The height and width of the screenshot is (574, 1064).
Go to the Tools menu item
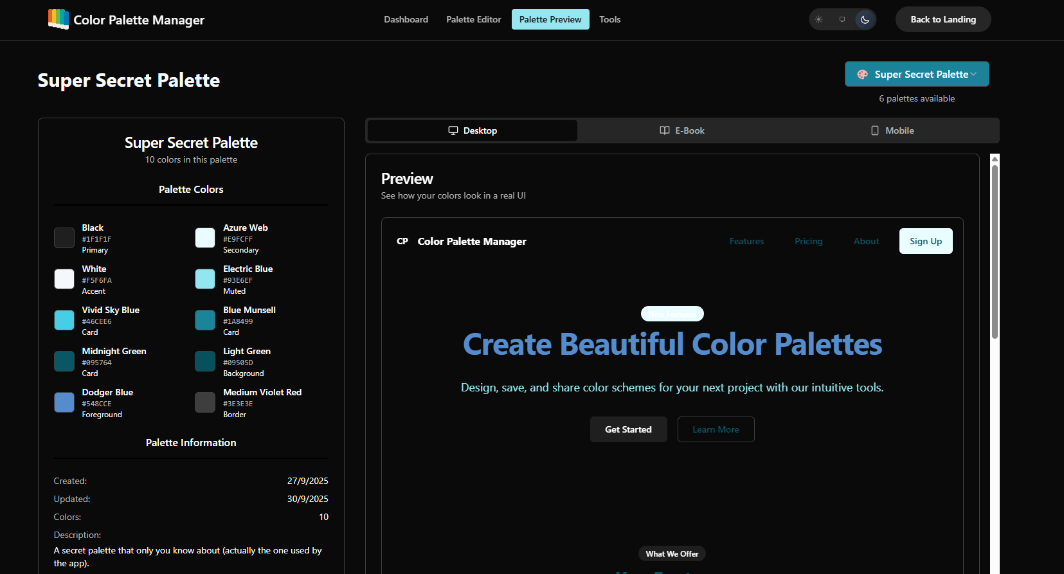pos(609,19)
